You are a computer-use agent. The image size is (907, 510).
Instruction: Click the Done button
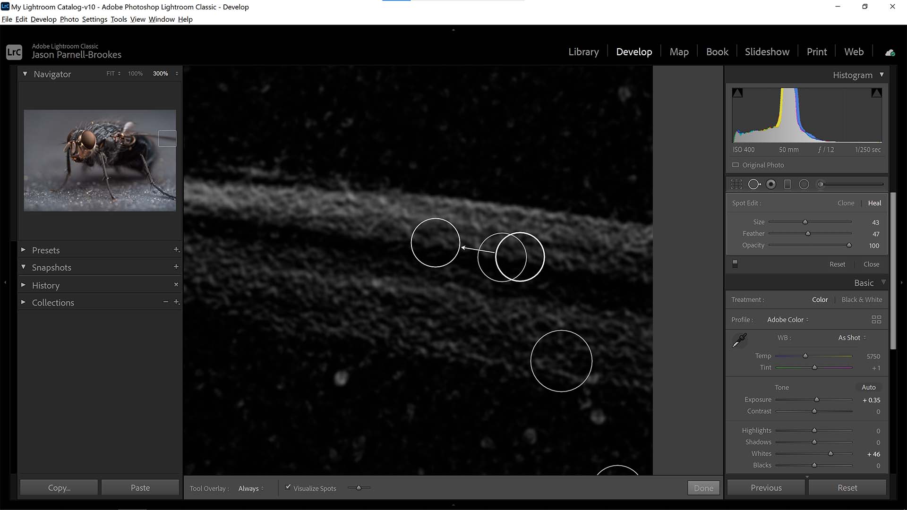(x=703, y=488)
